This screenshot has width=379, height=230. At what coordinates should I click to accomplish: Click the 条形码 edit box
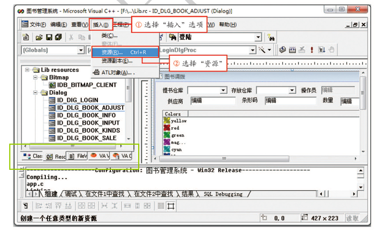[x=291, y=100]
